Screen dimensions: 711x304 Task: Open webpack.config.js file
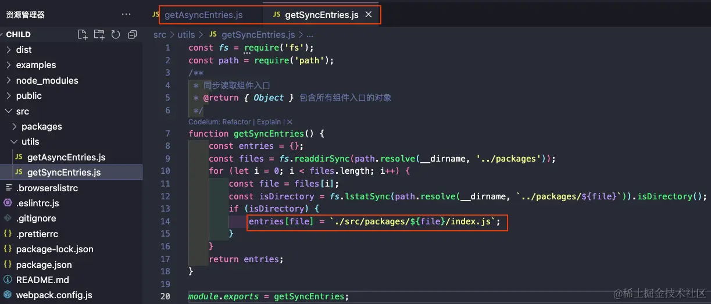click(x=54, y=295)
